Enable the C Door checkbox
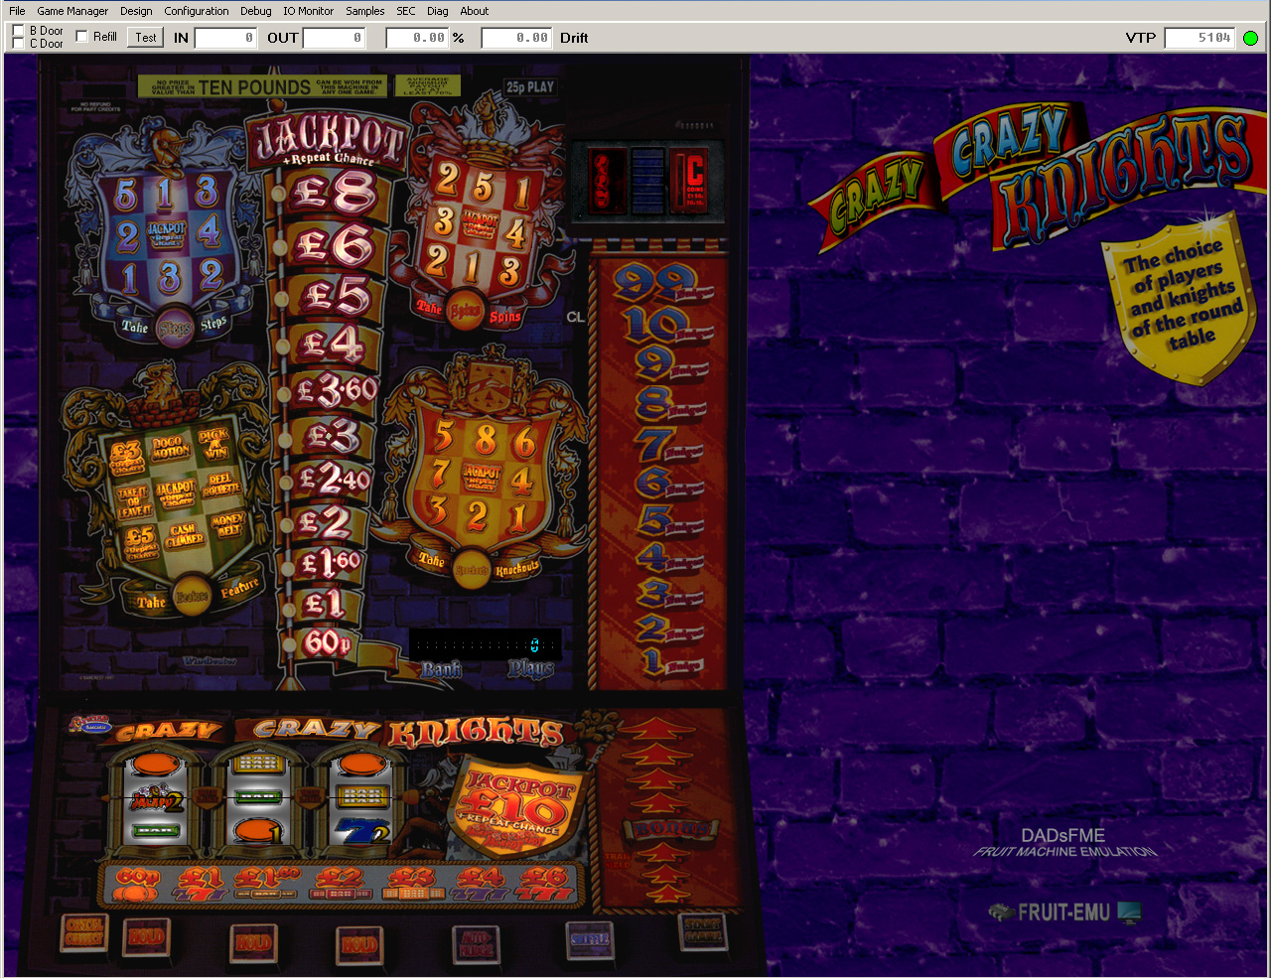Viewport: 1271px width, 978px height. point(18,44)
